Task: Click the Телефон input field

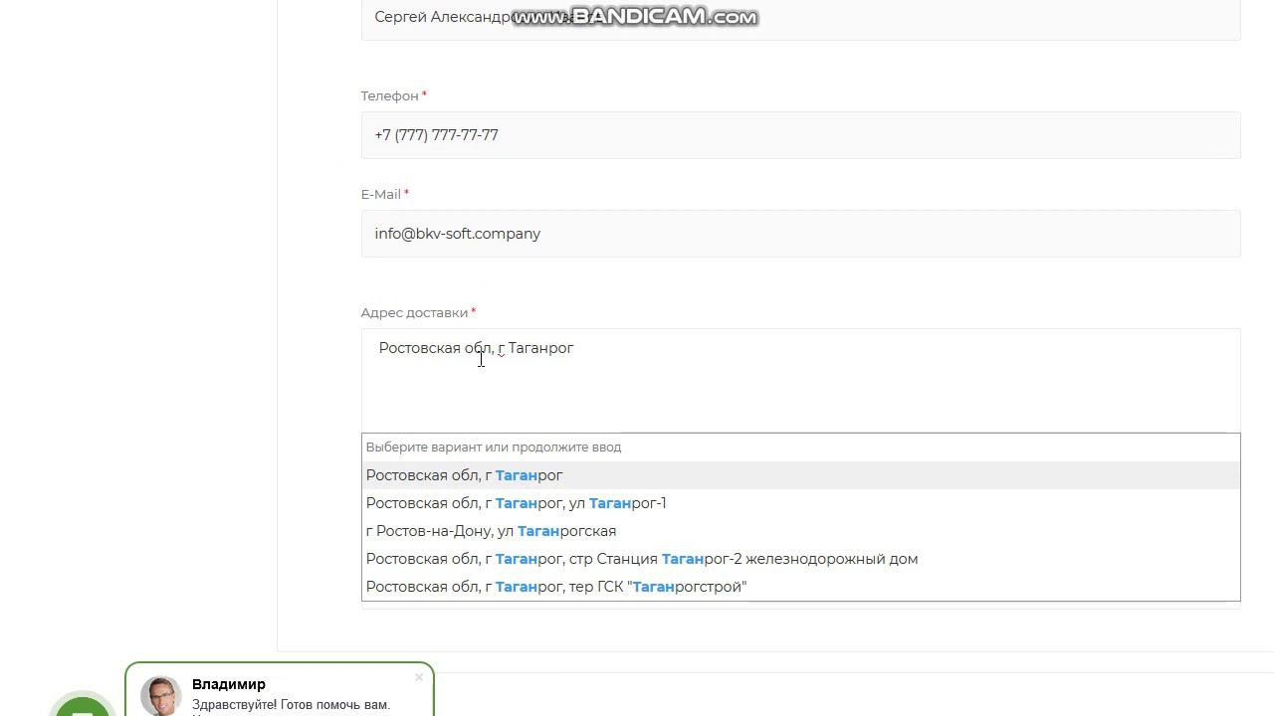Action: (800, 135)
